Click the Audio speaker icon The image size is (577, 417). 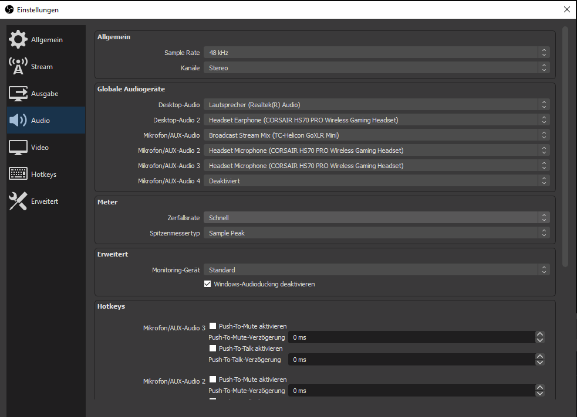[x=18, y=121]
